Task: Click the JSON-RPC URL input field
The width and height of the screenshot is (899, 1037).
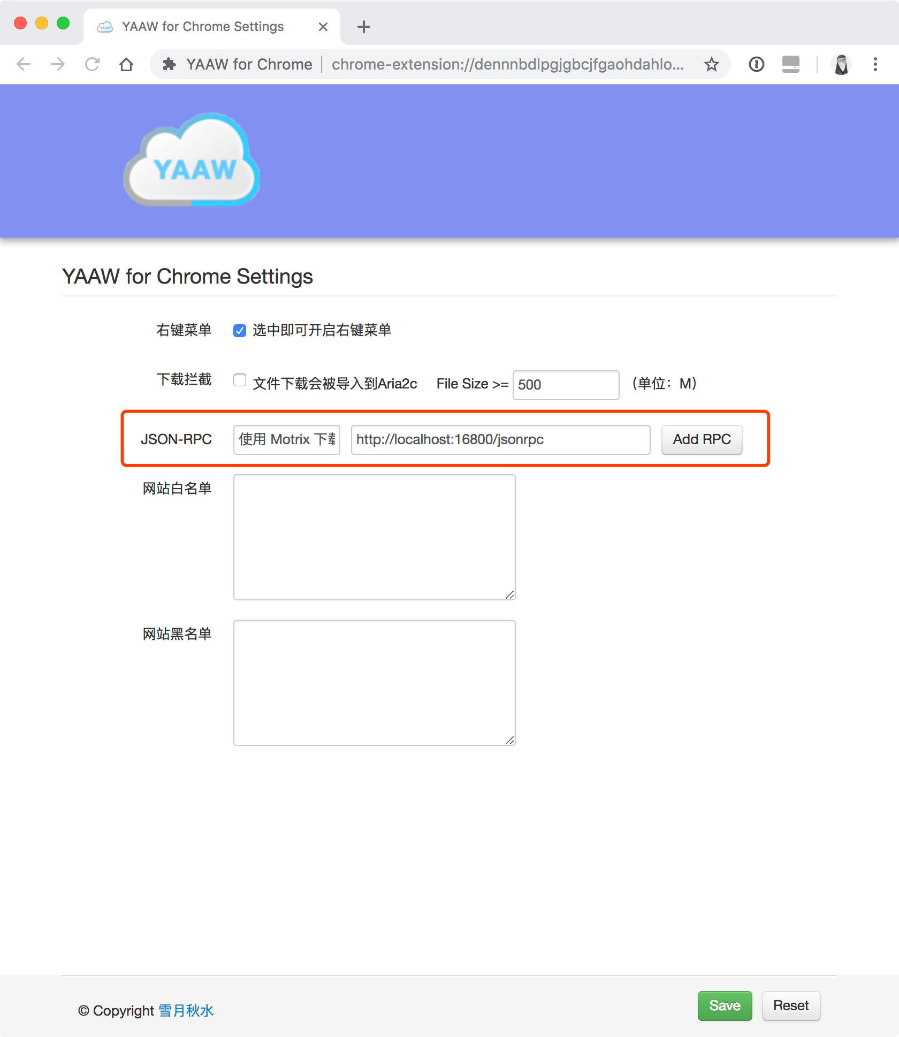Action: tap(500, 440)
